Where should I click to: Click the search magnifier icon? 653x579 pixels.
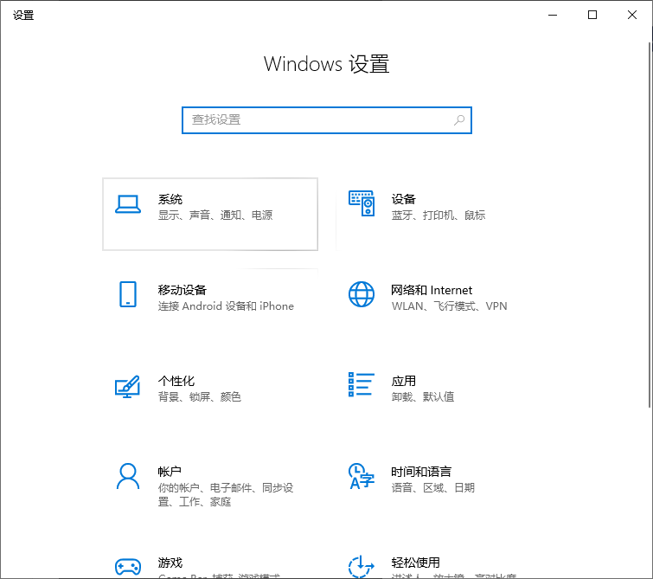click(x=459, y=120)
